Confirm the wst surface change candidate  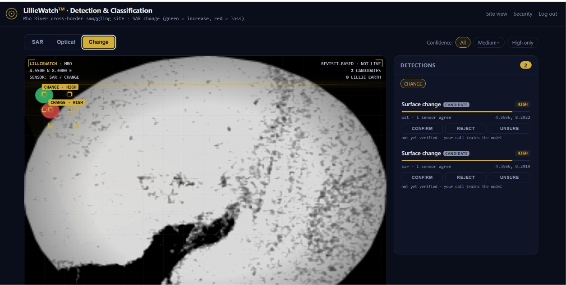tap(422, 128)
